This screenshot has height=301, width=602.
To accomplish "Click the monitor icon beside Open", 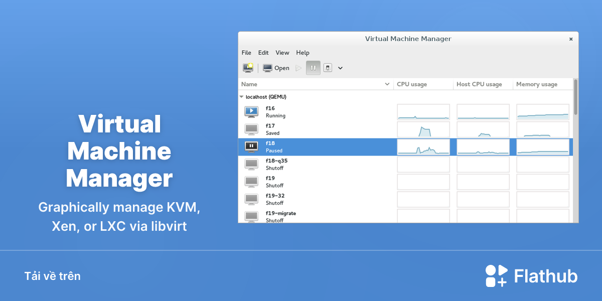I will (268, 68).
